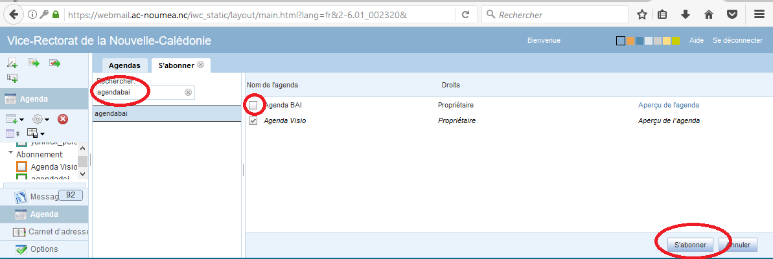Close the S'abonner tab
Screen dimensions: 773x259
(201, 65)
